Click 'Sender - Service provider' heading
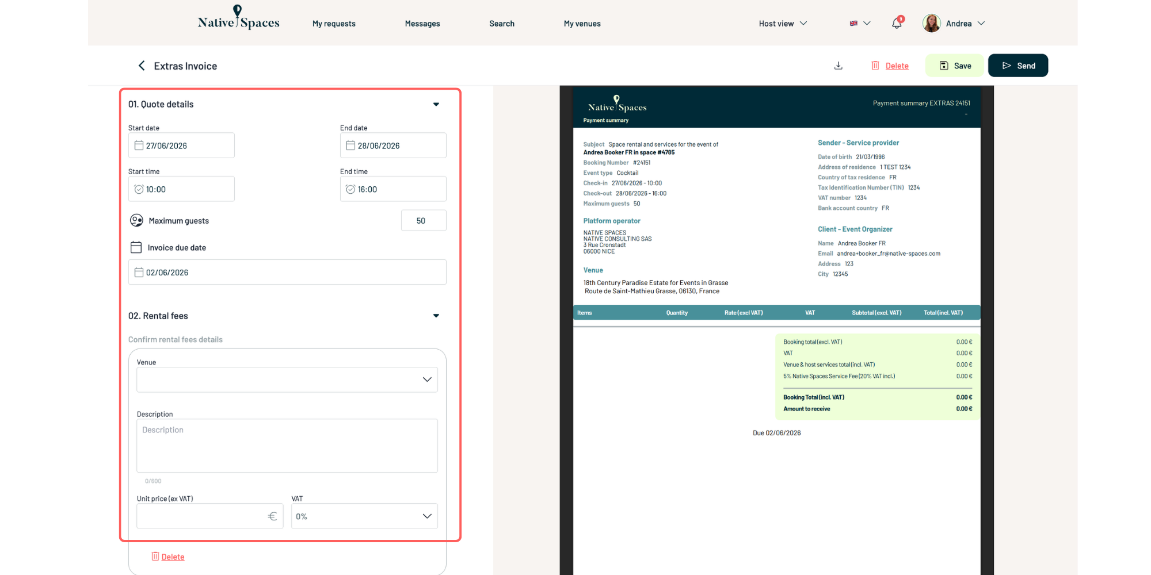1151x575 pixels. click(x=858, y=143)
